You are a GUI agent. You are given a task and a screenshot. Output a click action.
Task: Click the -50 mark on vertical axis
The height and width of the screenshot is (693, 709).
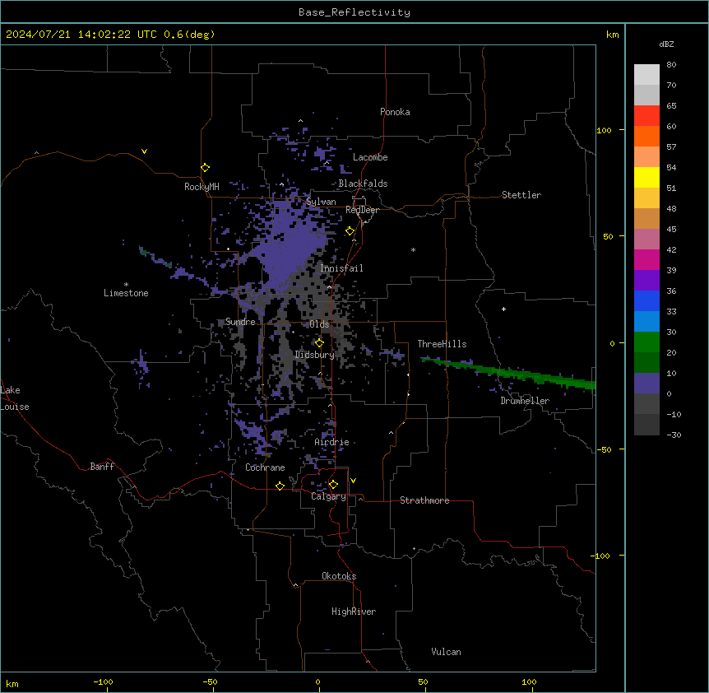604,449
